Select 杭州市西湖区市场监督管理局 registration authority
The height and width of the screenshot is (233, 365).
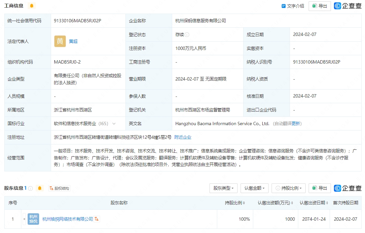pos(203,110)
